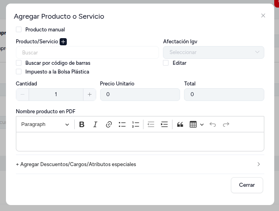This screenshot has height=211, width=279.
Task: Insert a block quote
Action: point(180,124)
